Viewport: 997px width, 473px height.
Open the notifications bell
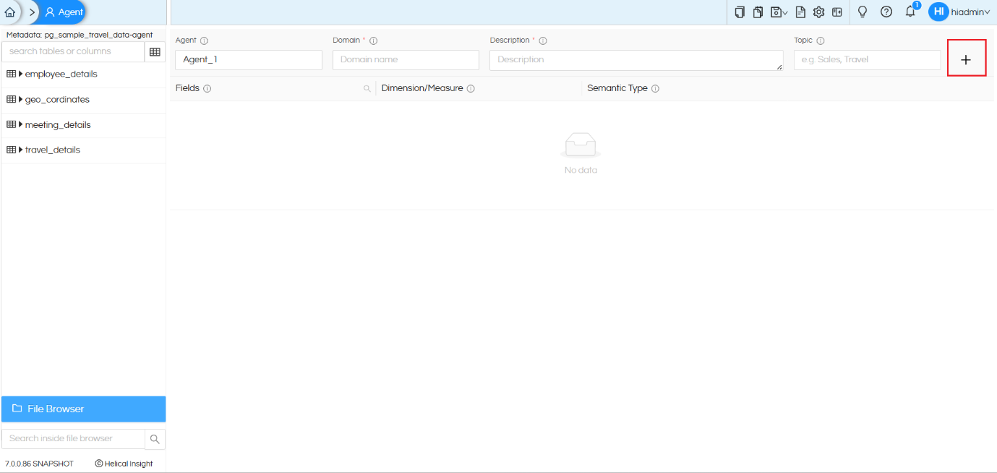pos(911,12)
